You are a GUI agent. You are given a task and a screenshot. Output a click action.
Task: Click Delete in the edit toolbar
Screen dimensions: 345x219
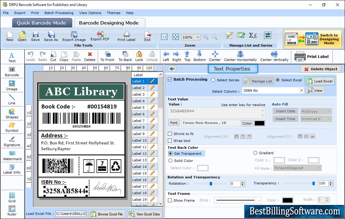coord(90,56)
